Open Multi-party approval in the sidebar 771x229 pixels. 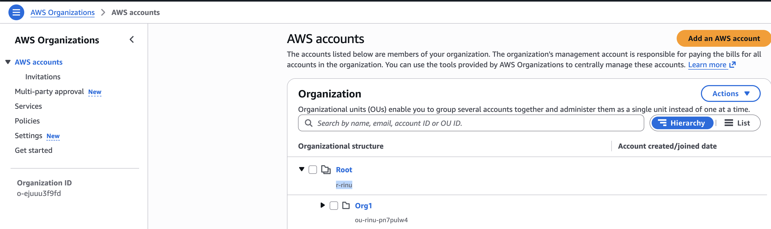pos(49,92)
